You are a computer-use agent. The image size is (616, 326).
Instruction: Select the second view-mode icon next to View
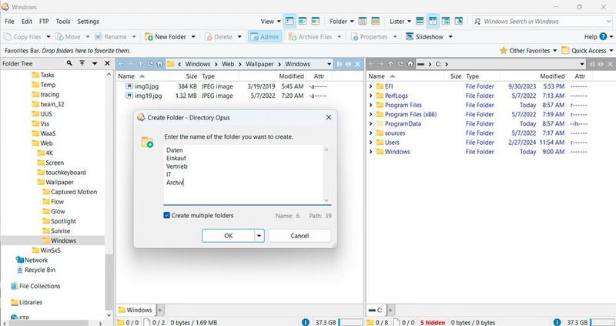point(303,22)
